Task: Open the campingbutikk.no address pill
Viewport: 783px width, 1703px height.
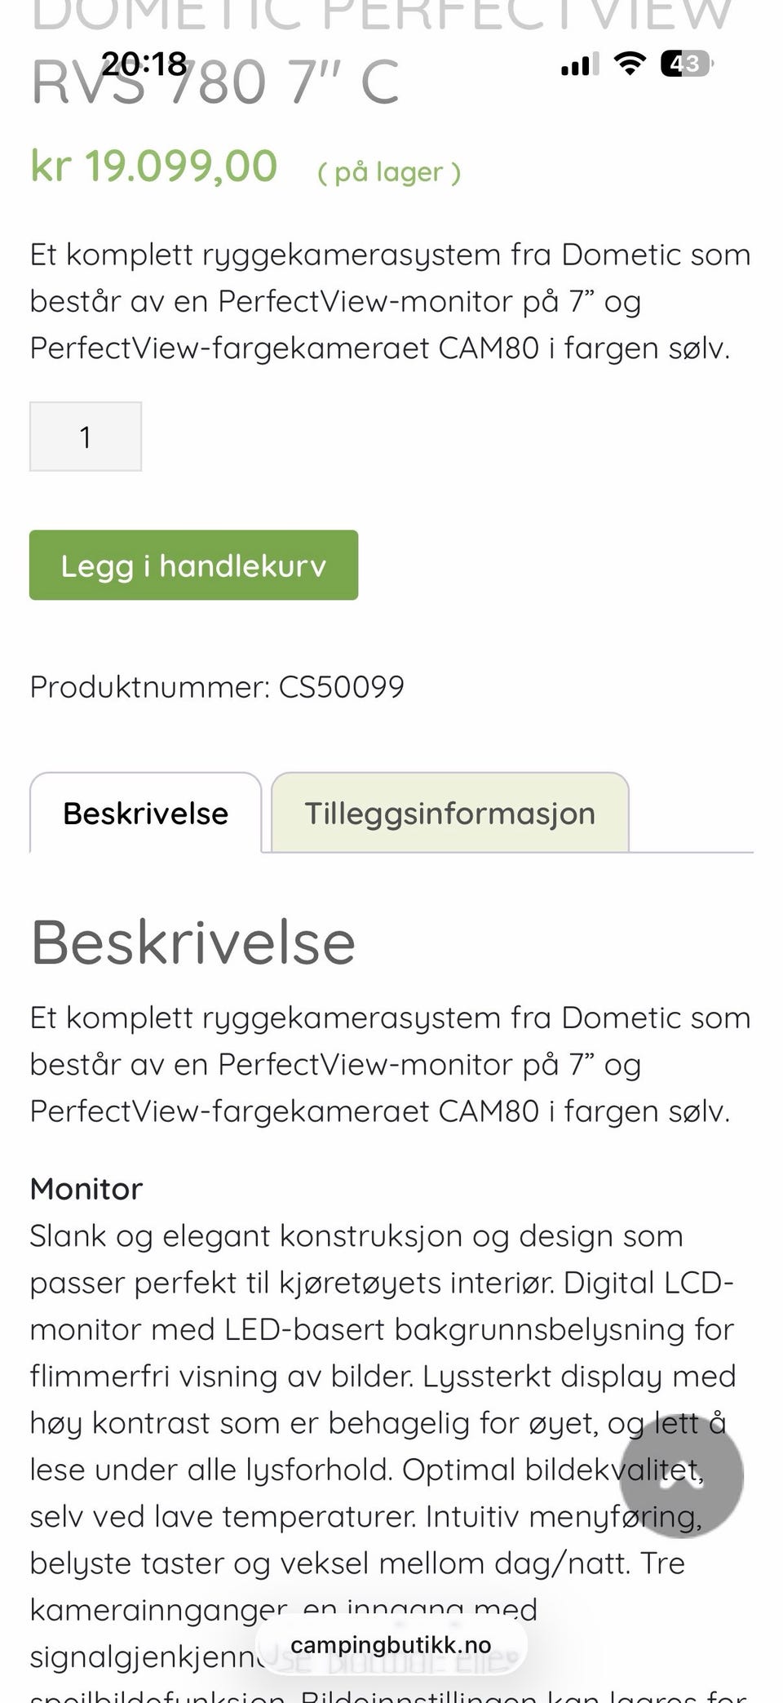Action: tap(391, 1645)
